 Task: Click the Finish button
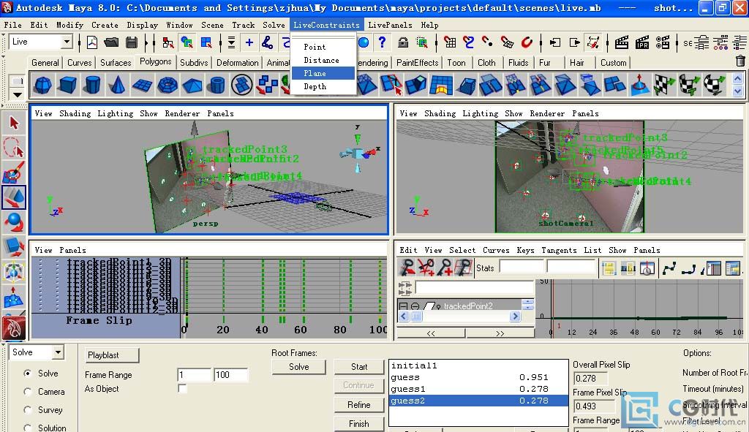coord(358,423)
